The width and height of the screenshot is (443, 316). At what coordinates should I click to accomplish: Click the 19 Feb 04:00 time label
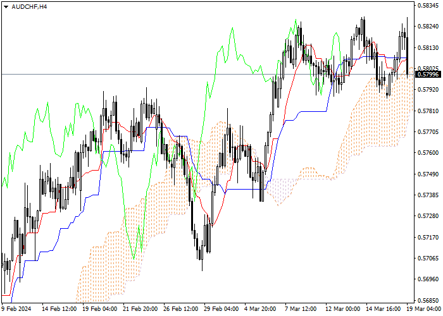100,309
